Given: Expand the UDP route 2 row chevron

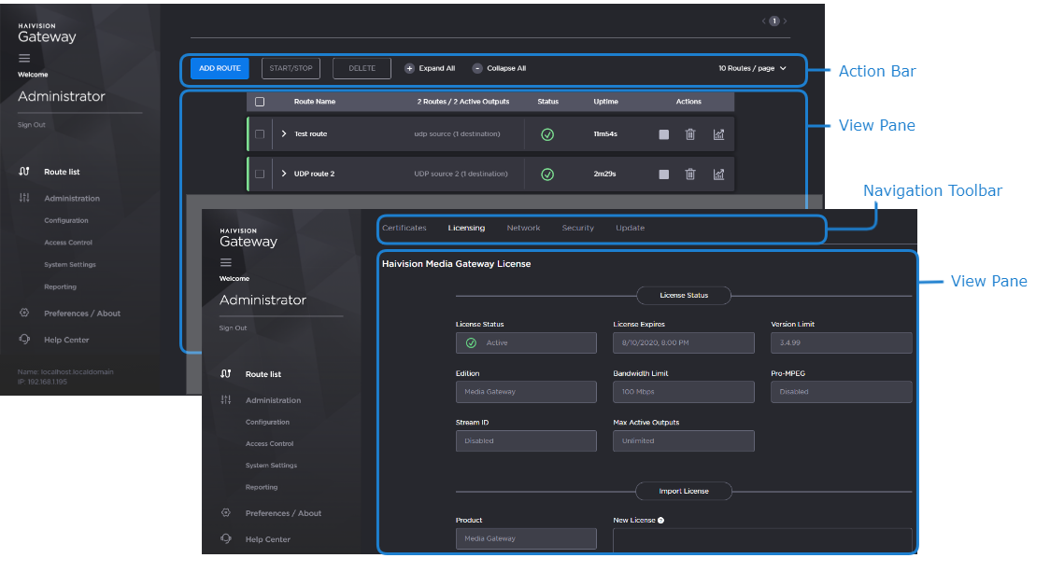Looking at the screenshot, I should click(284, 174).
